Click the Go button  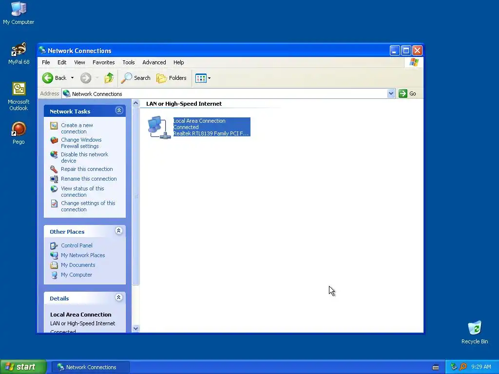[x=408, y=93]
